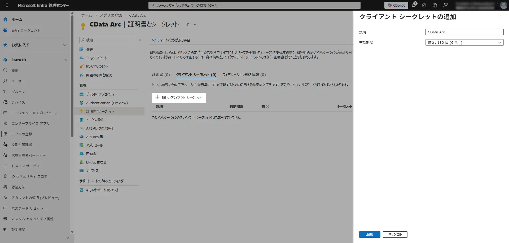Click CData Arc breadcrumb link

point(137,15)
